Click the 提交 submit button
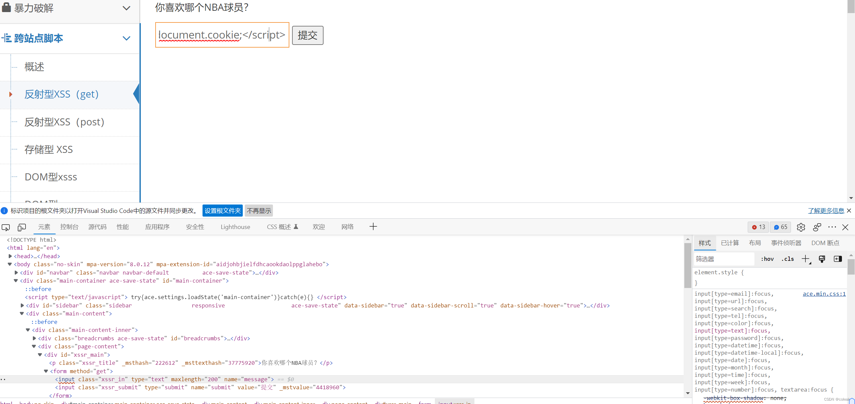Screen dimensions: 855x404 pos(307,35)
